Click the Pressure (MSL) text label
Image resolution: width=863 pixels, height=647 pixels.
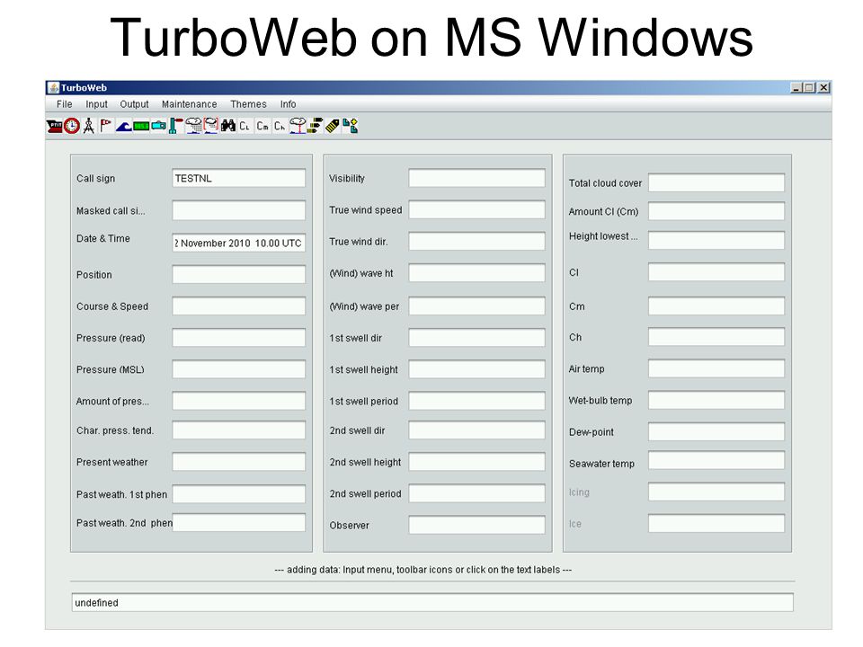point(110,369)
